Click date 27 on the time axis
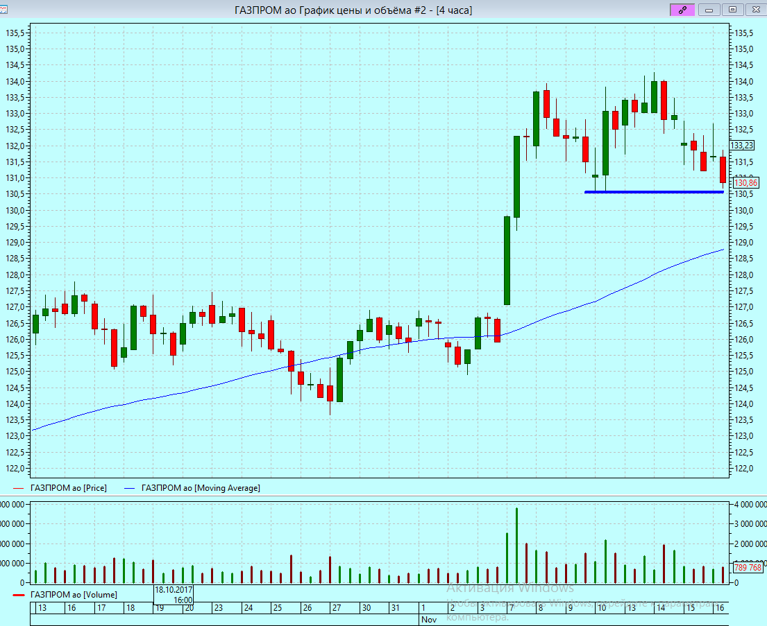 pyautogui.click(x=337, y=608)
